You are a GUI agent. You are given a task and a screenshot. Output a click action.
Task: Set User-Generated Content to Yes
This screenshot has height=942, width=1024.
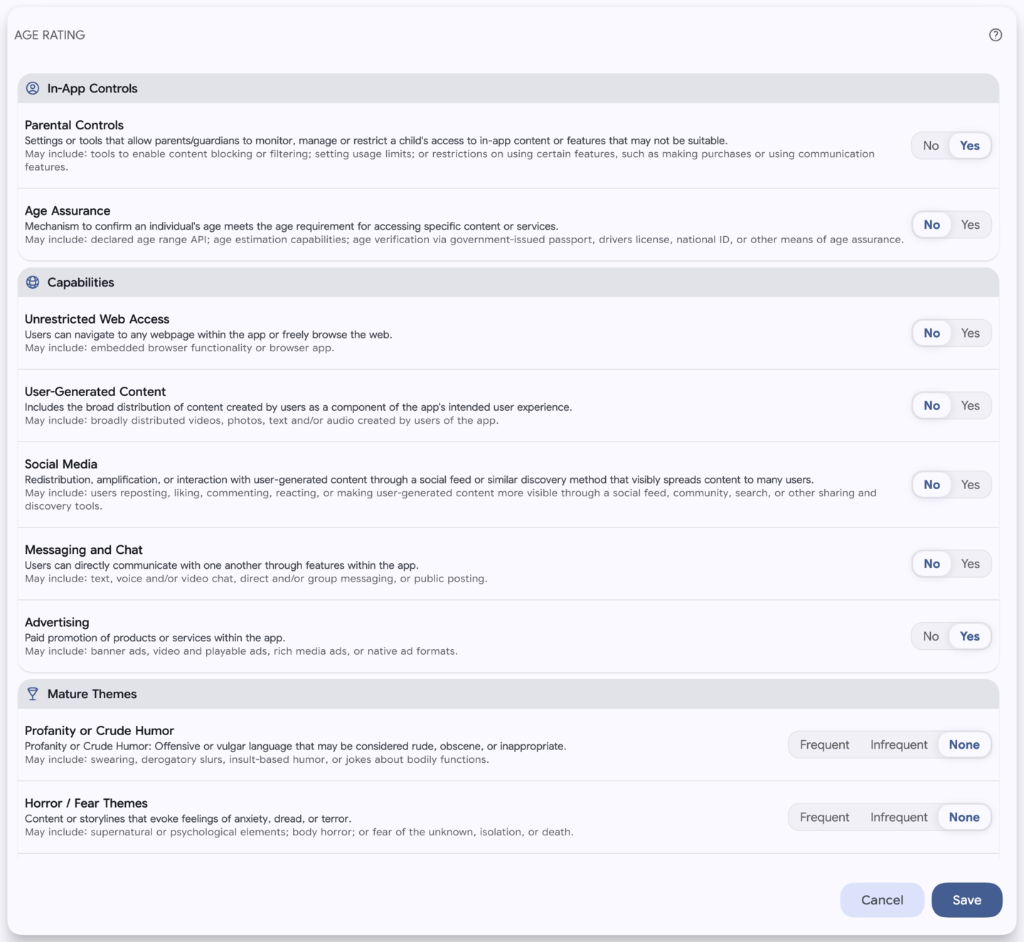click(x=971, y=405)
